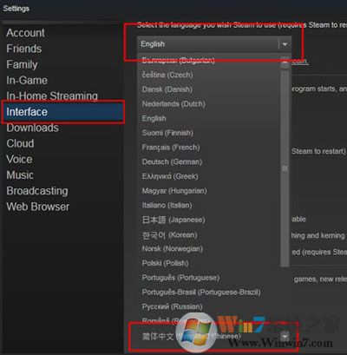The width and height of the screenshot is (347, 355).
Task: Open the Web Browser settings section
Action: coord(38,207)
